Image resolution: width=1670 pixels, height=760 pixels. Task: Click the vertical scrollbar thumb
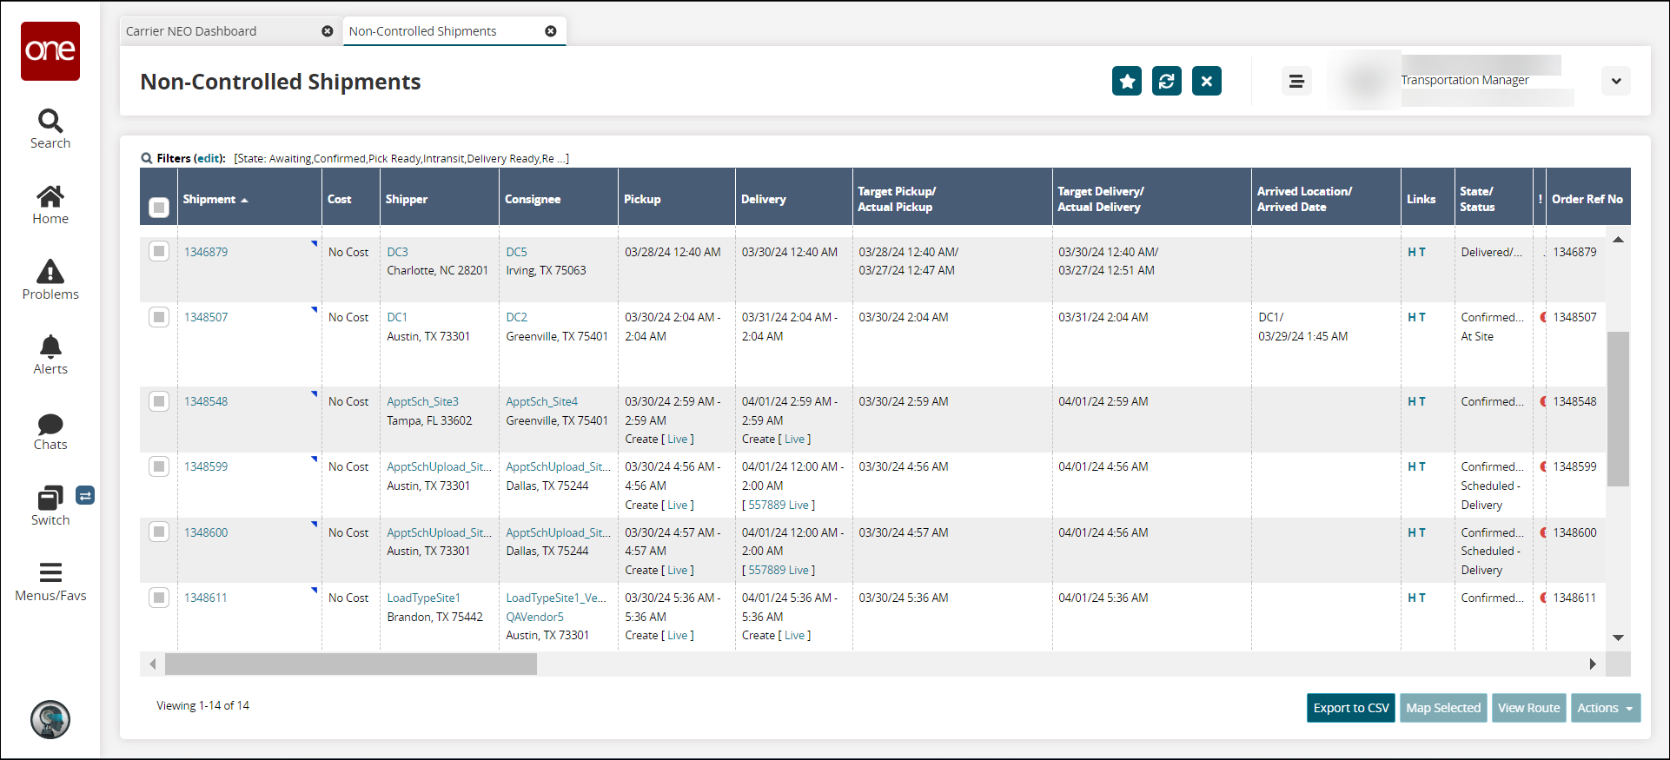coord(1618,408)
